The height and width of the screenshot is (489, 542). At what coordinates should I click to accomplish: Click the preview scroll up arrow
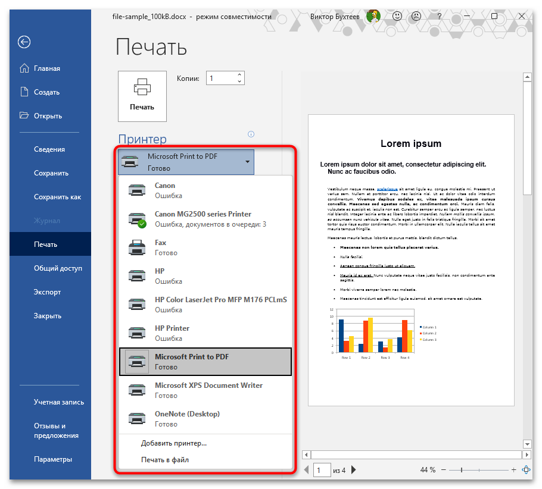pyautogui.click(x=527, y=77)
